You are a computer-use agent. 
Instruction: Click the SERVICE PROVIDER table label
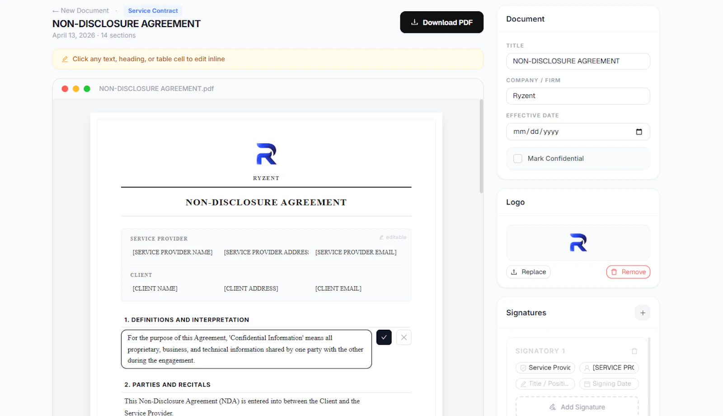pos(159,238)
